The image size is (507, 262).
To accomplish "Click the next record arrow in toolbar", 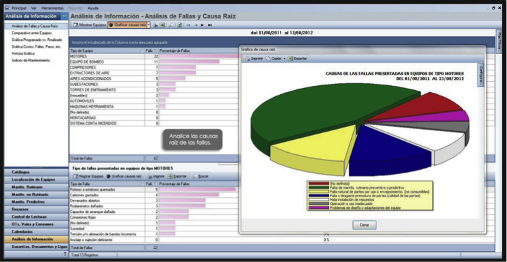I will click(203, 25).
